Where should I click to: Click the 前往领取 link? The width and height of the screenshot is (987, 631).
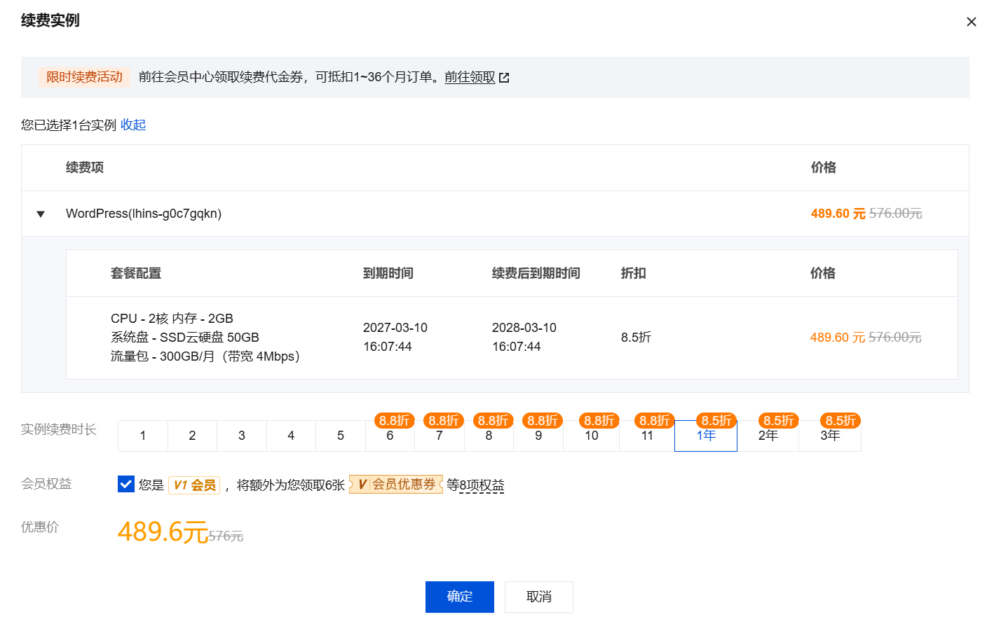coord(470,77)
